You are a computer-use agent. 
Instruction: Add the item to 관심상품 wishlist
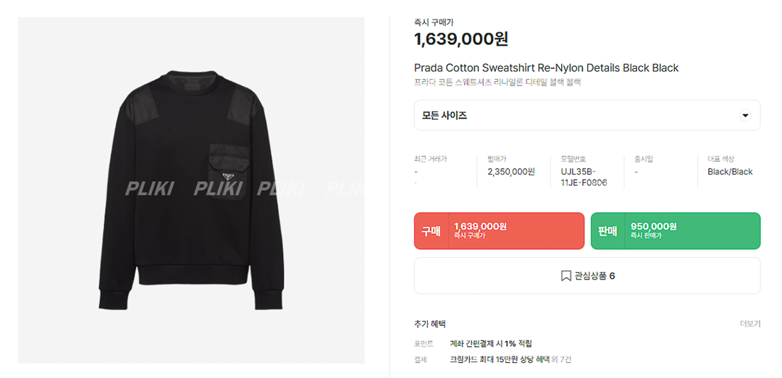click(x=586, y=276)
